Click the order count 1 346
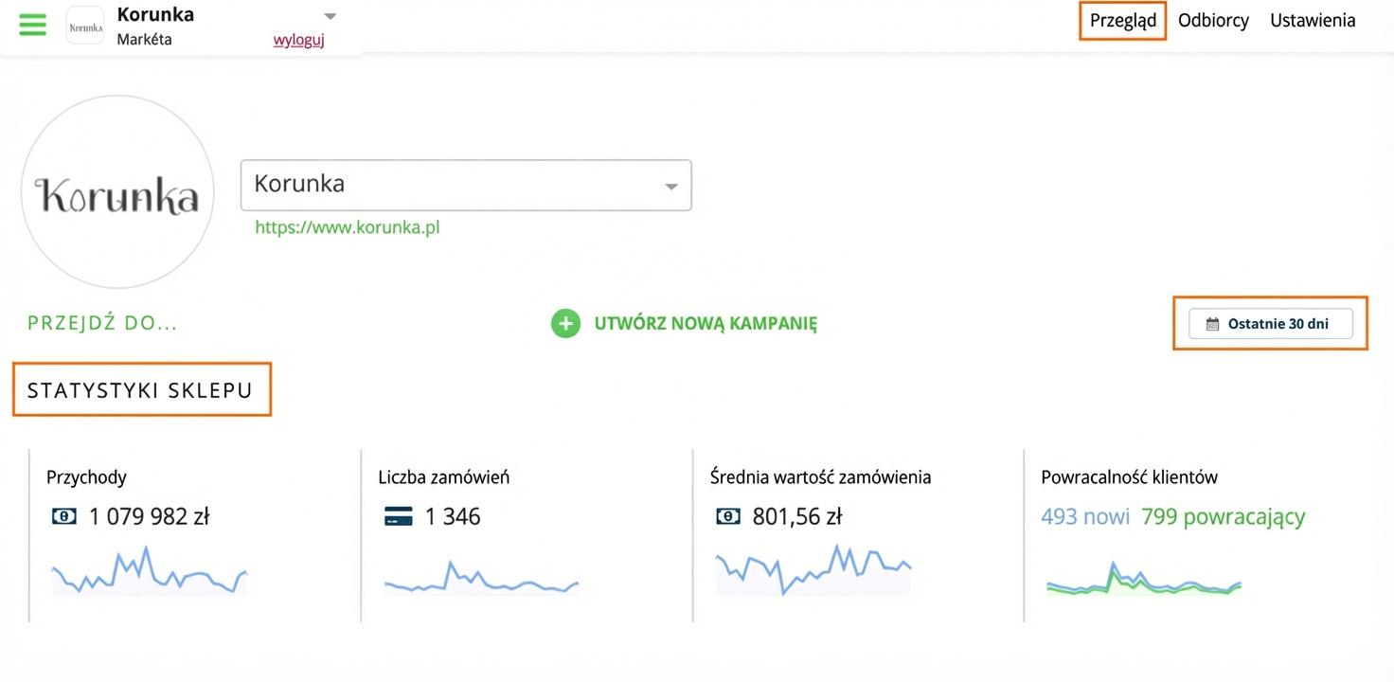Viewport: 1394px width, 682px height. (453, 516)
